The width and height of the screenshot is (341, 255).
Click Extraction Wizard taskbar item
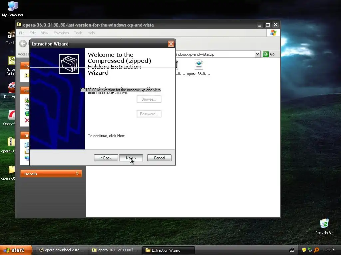(x=168, y=250)
